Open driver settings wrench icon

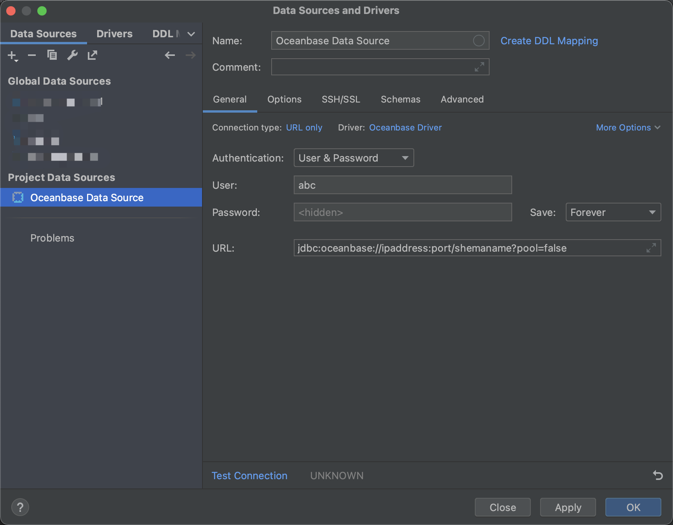(x=72, y=55)
